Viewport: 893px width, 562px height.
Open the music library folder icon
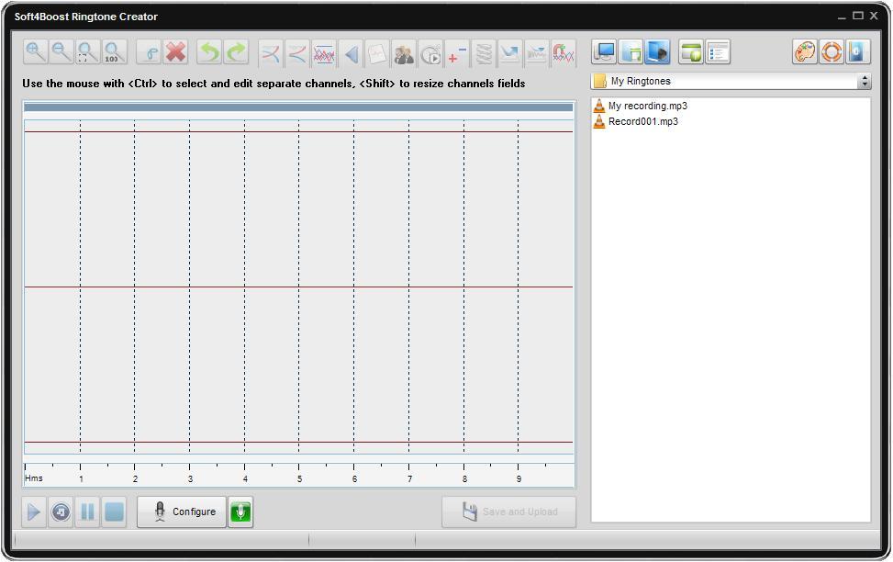[631, 51]
